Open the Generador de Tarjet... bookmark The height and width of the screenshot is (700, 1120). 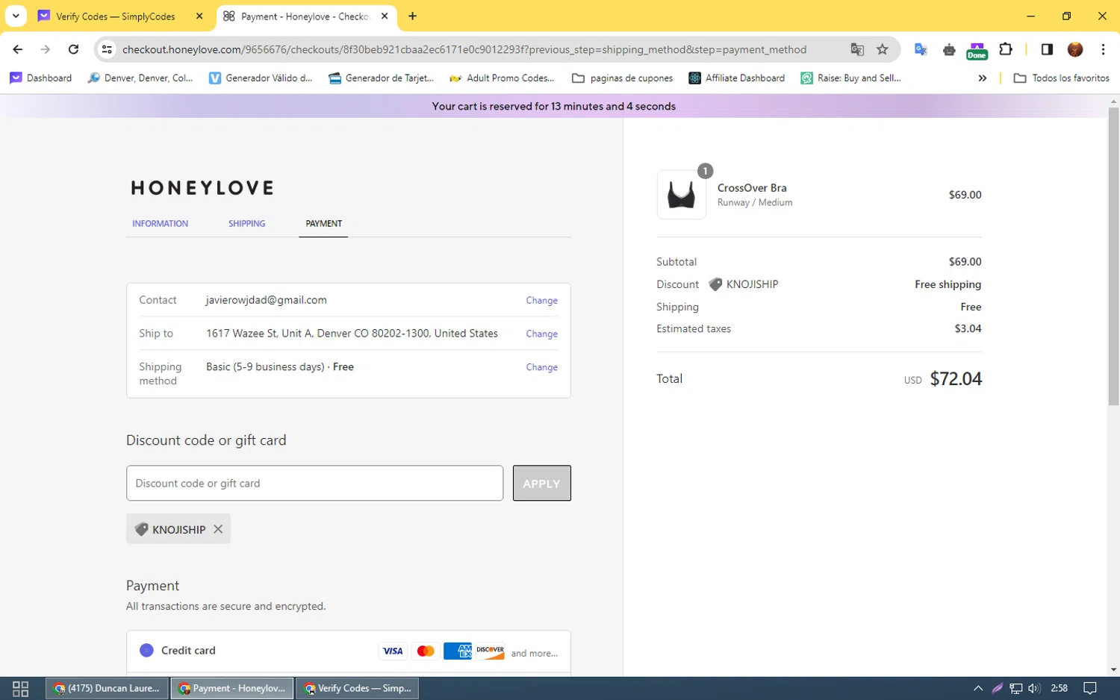pyautogui.click(x=382, y=78)
